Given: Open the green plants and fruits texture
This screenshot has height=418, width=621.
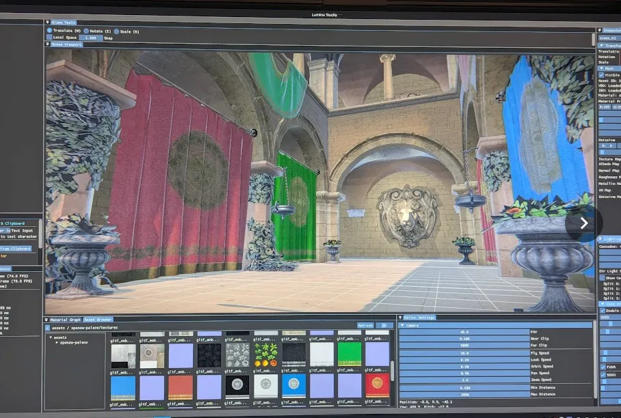Looking at the screenshot, I should point(266,354).
